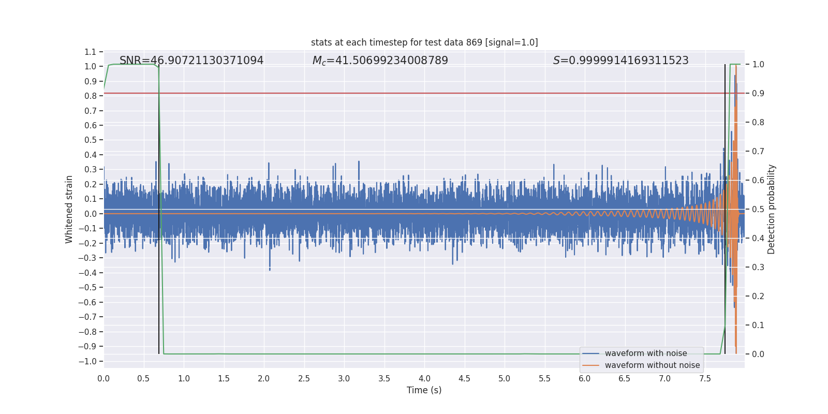Select the "waveform with noise" legend label
Viewport: 828px width, 414px height.
click(x=646, y=353)
